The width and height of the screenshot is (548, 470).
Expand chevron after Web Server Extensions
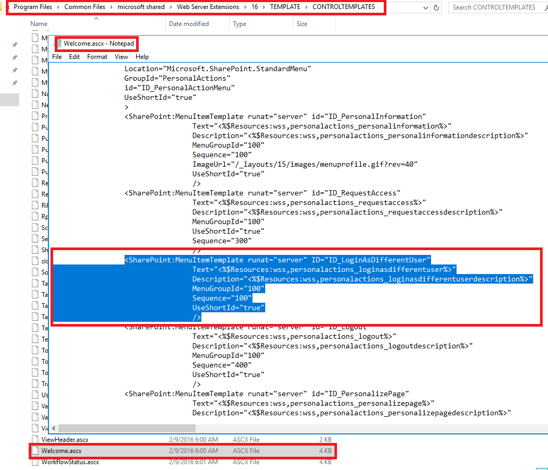point(246,7)
